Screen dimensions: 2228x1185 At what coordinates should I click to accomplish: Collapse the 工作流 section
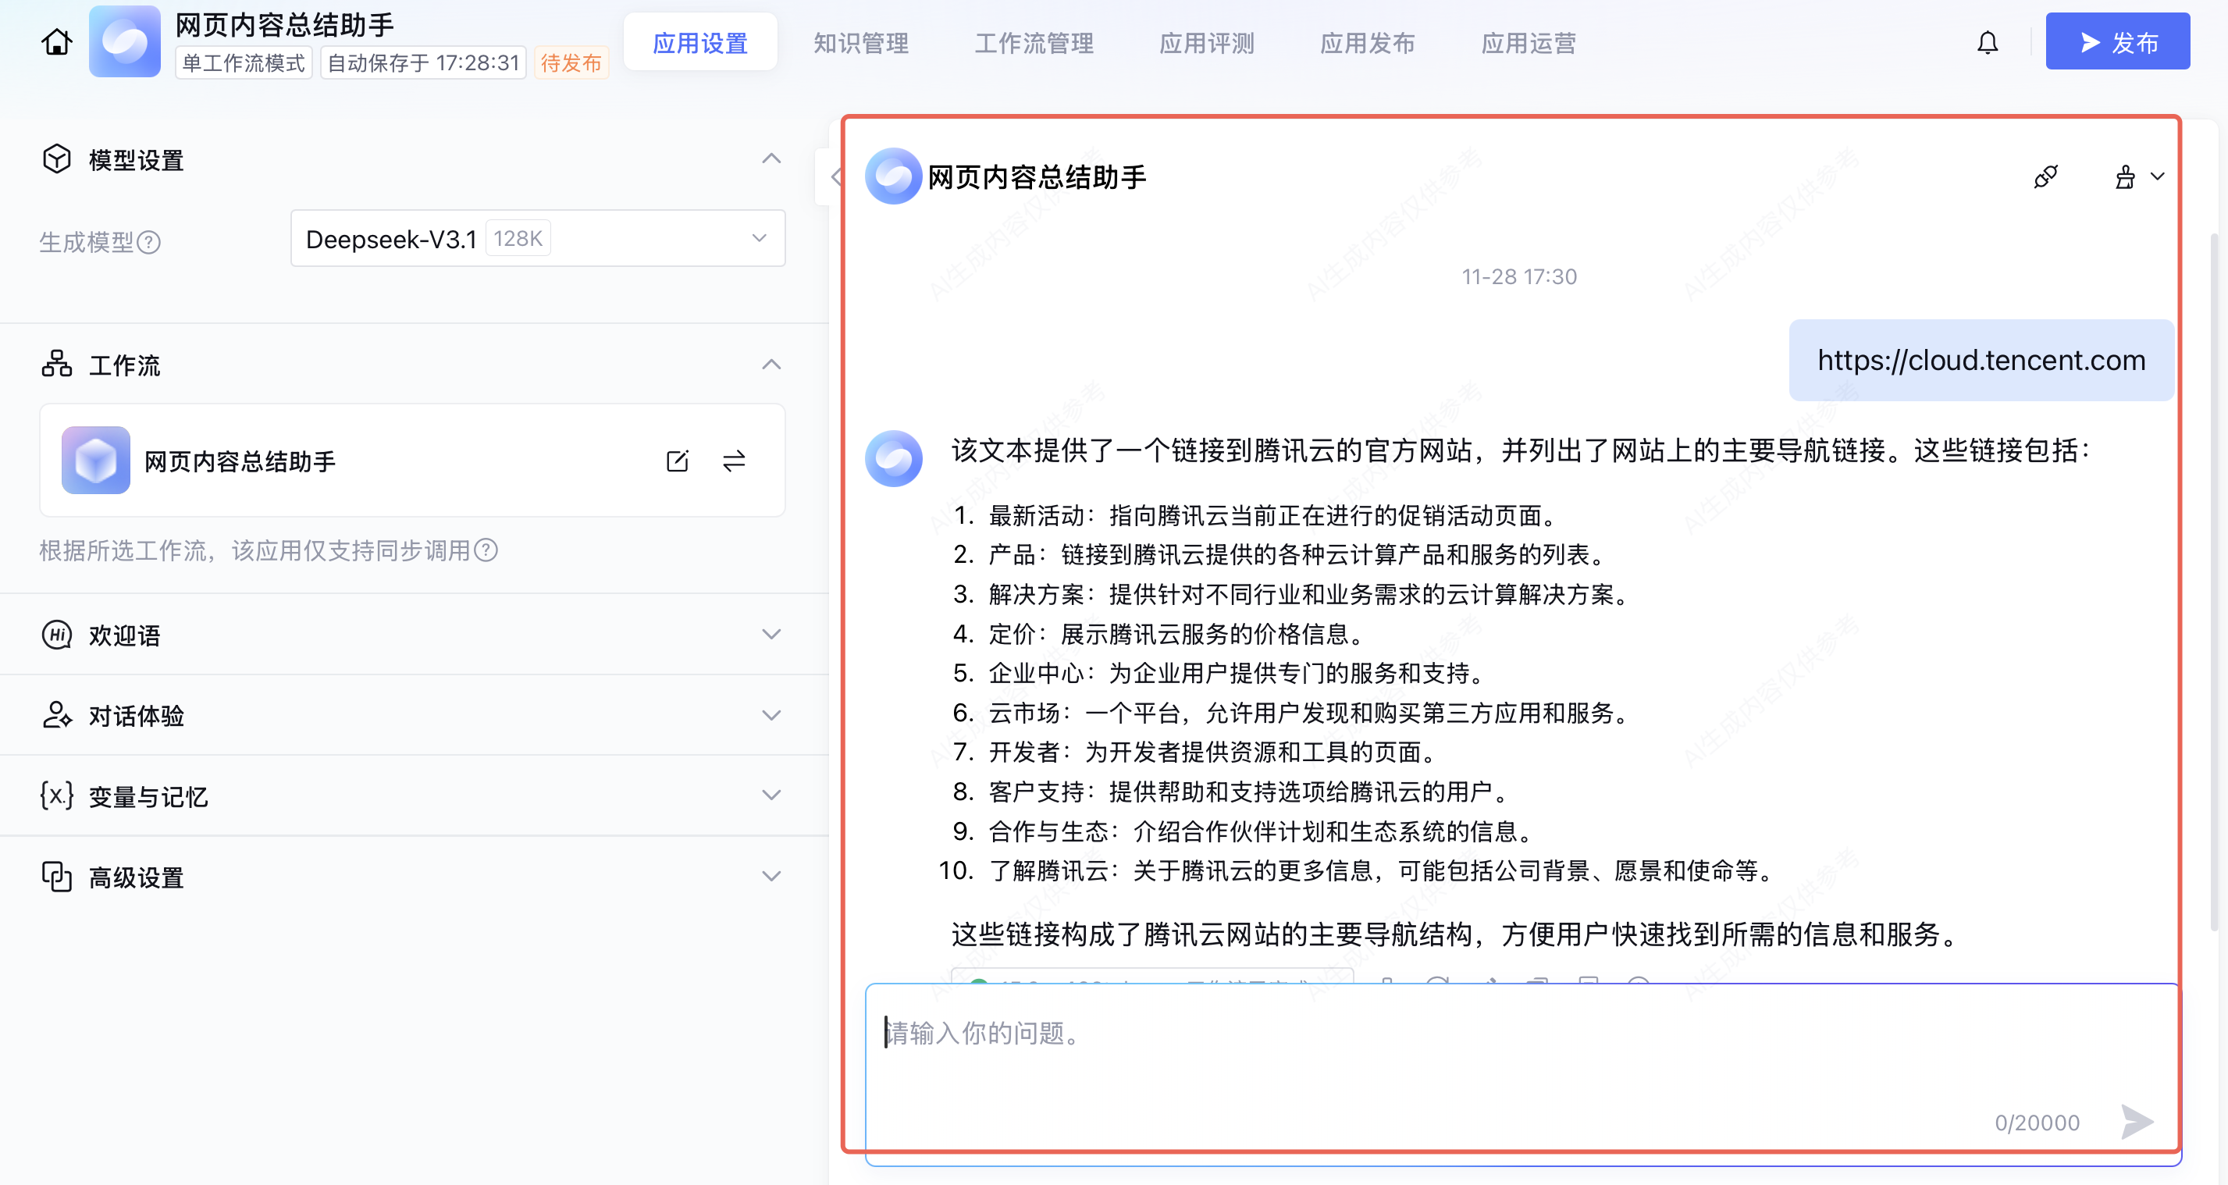pos(771,365)
